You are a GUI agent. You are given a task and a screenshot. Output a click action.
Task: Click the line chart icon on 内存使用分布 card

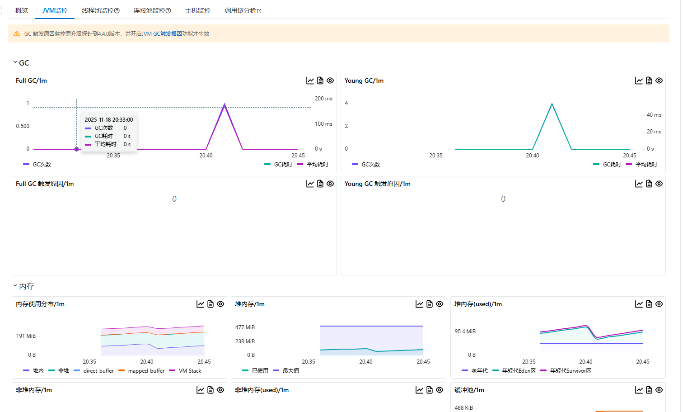coord(201,303)
